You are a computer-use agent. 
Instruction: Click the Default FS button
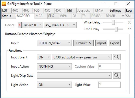[83, 43]
